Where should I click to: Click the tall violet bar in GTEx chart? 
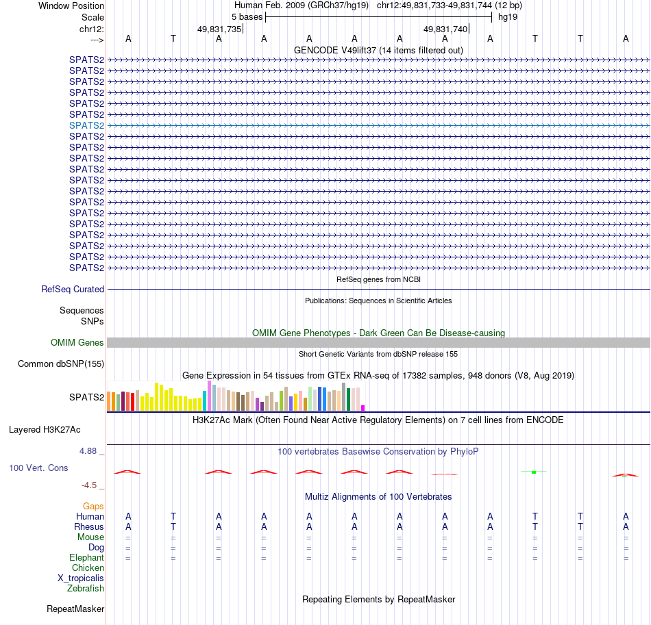(209, 396)
